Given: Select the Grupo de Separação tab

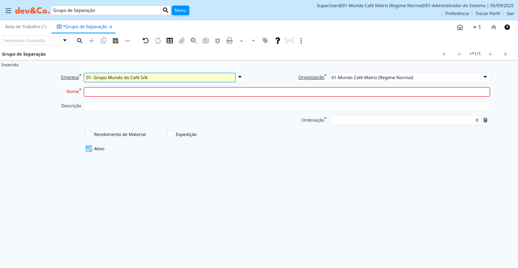Looking at the screenshot, I should point(84,27).
